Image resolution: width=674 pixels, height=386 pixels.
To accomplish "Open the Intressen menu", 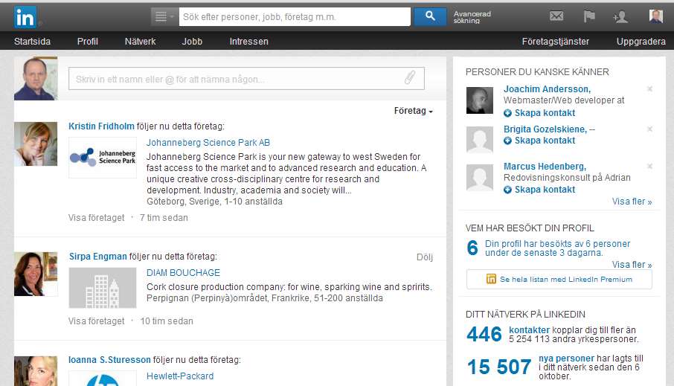I will click(249, 41).
